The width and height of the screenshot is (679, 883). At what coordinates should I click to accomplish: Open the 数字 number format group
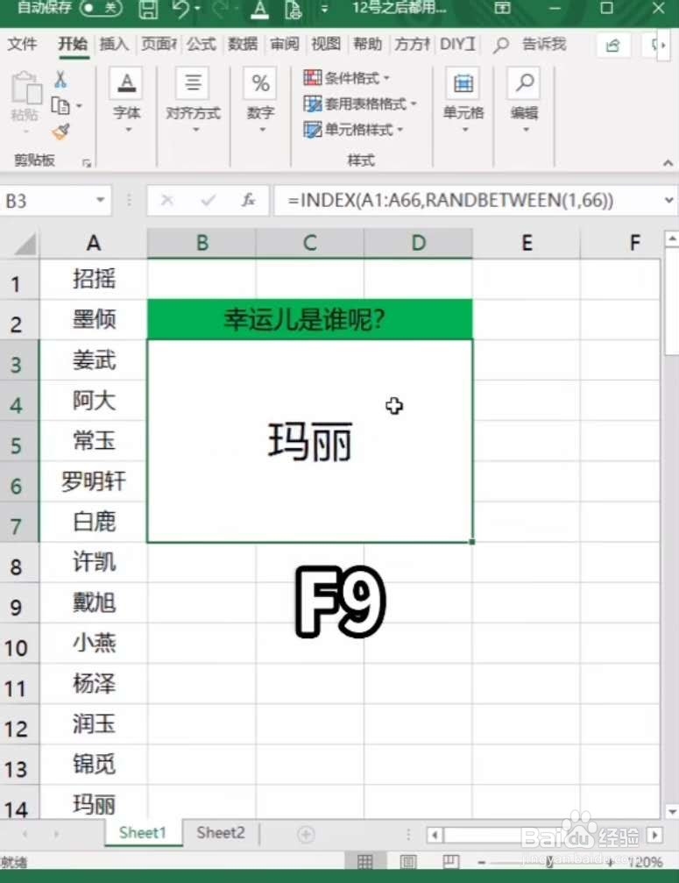(260, 102)
